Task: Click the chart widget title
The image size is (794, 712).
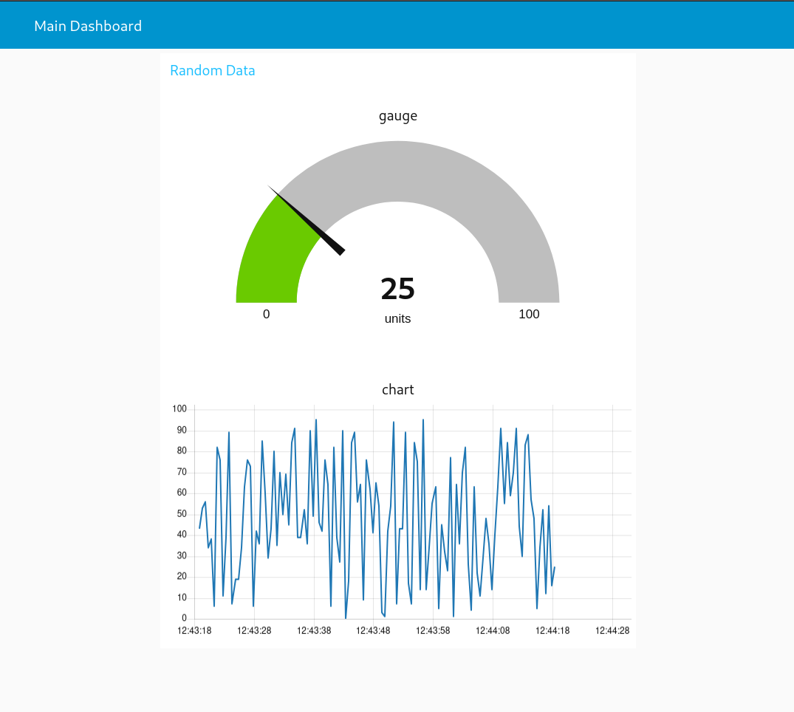Action: pos(397,389)
